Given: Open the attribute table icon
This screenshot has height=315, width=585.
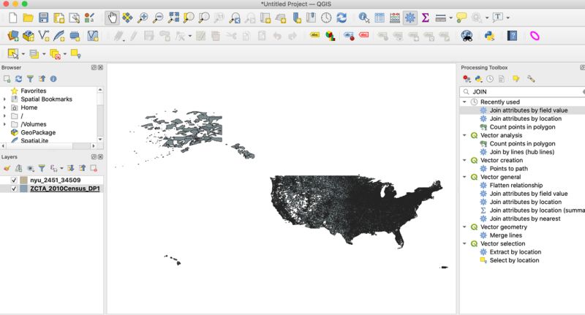Looking at the screenshot, I should [x=380, y=18].
